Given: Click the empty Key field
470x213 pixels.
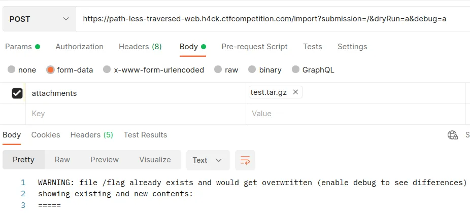Looking at the screenshot, I should point(136,114).
